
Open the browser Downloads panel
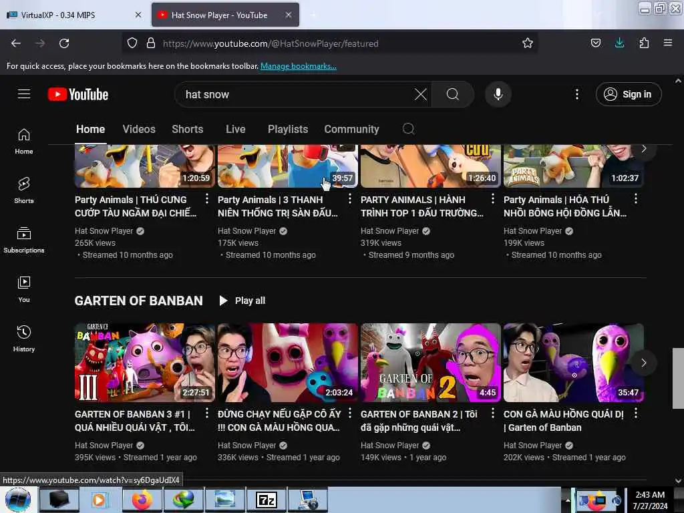tap(619, 43)
